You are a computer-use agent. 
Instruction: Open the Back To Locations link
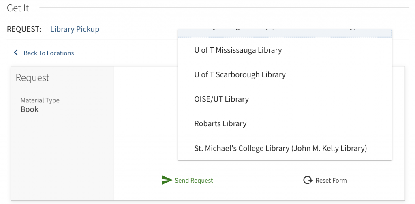(x=49, y=53)
